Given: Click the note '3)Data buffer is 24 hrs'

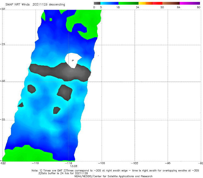Looking at the screenshot, I should pos(63,173).
